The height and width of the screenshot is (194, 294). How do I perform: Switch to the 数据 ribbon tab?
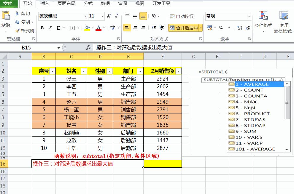[x=105, y=4]
